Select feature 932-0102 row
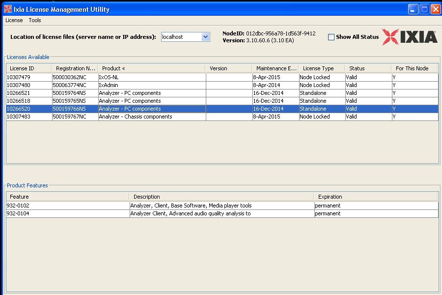442x295 pixels. (67, 206)
